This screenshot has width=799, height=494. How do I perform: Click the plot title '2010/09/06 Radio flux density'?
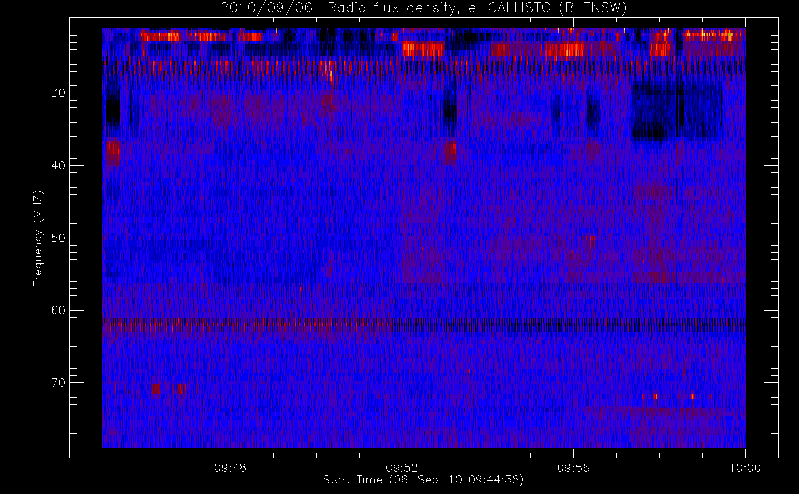(424, 8)
